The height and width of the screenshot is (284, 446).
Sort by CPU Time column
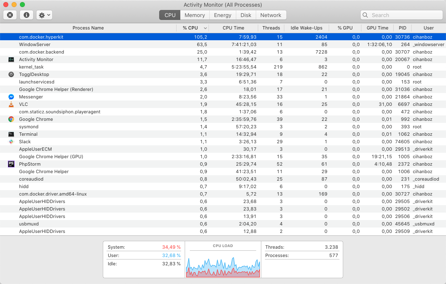[233, 28]
